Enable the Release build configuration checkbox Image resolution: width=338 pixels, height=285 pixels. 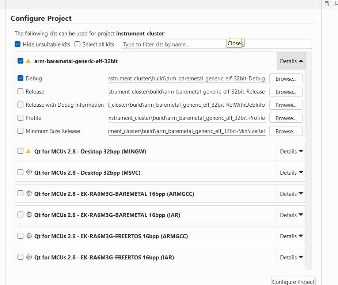pos(20,92)
